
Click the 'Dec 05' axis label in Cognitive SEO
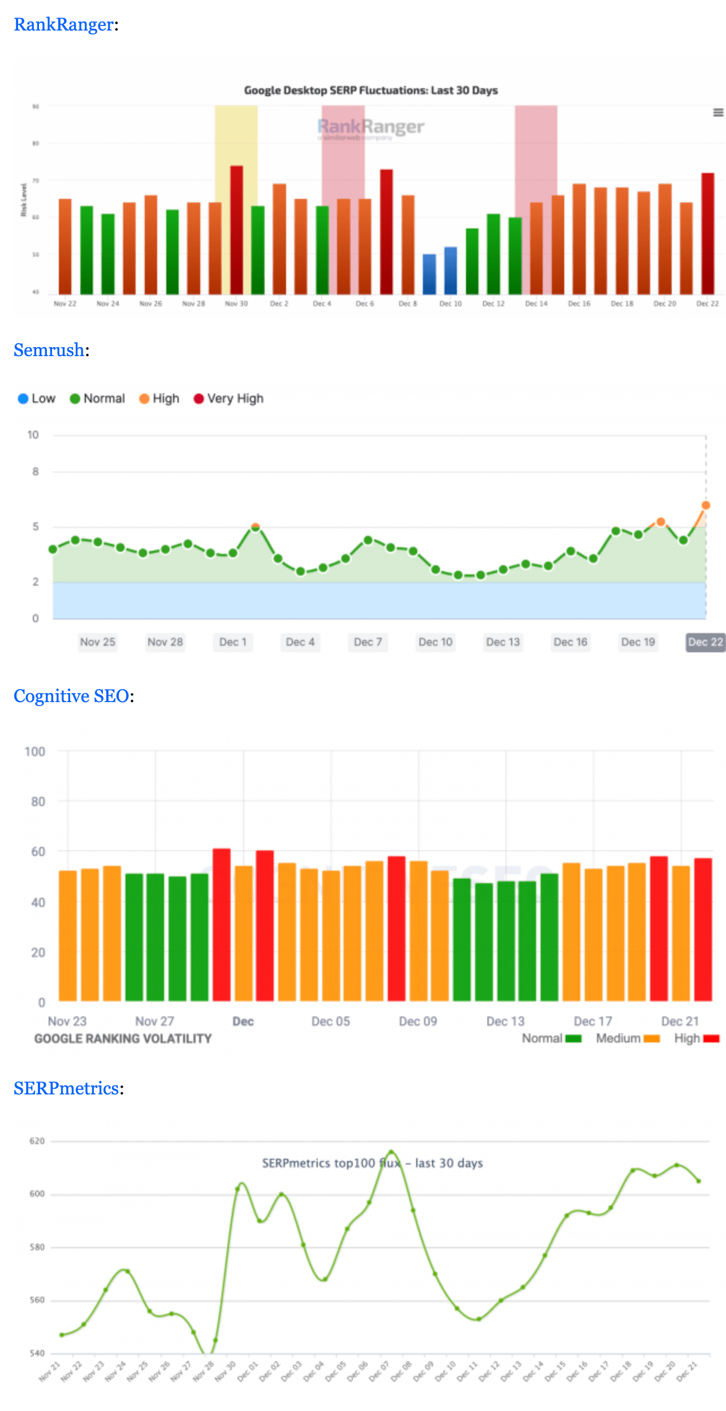(x=331, y=1022)
